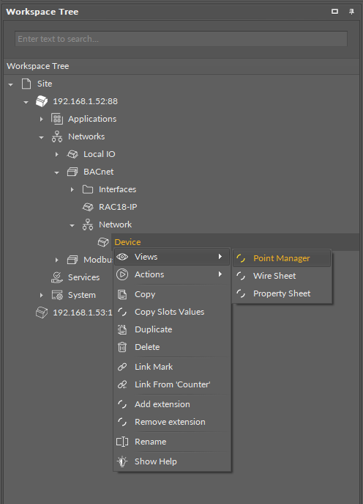Click the trash icon beside Delete

(x=122, y=347)
